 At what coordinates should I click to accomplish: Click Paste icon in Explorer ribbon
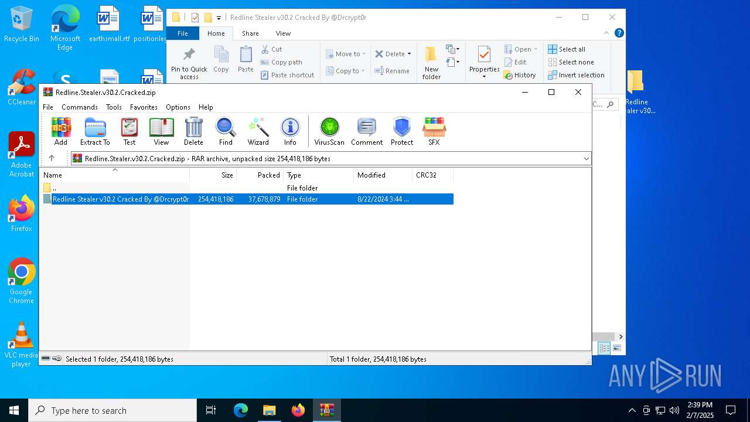point(246,60)
